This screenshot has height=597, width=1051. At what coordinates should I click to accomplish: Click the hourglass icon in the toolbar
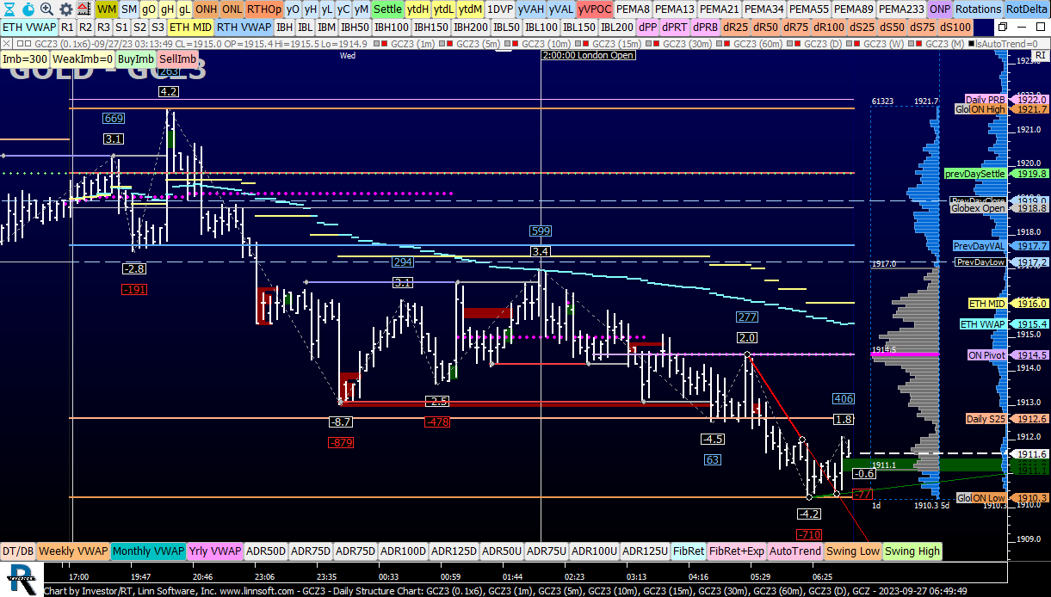click(9, 9)
